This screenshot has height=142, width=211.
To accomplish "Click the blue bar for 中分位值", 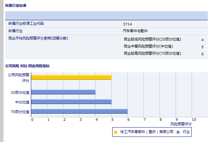I will pyautogui.click(x=71, y=102).
